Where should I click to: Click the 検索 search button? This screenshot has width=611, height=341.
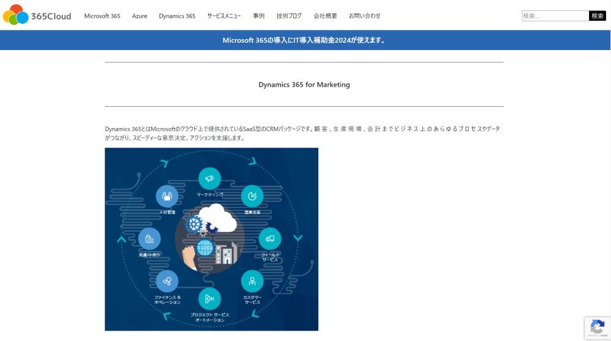[598, 16]
